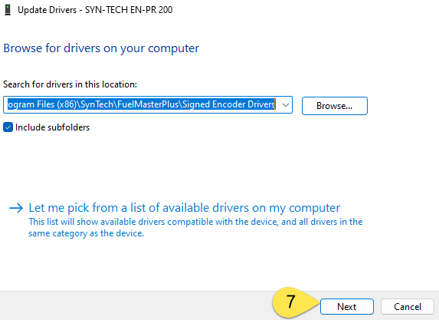Open the driver path combo box
Image resolution: width=439 pixels, height=320 pixels.
pyautogui.click(x=148, y=105)
